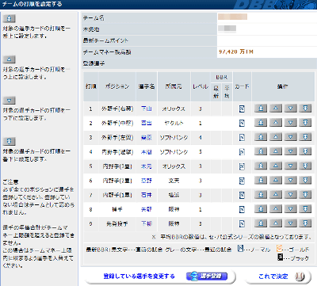Move batting order 9 starting pitcher up one
Viewport: 317px width, 286px height.
(276, 223)
